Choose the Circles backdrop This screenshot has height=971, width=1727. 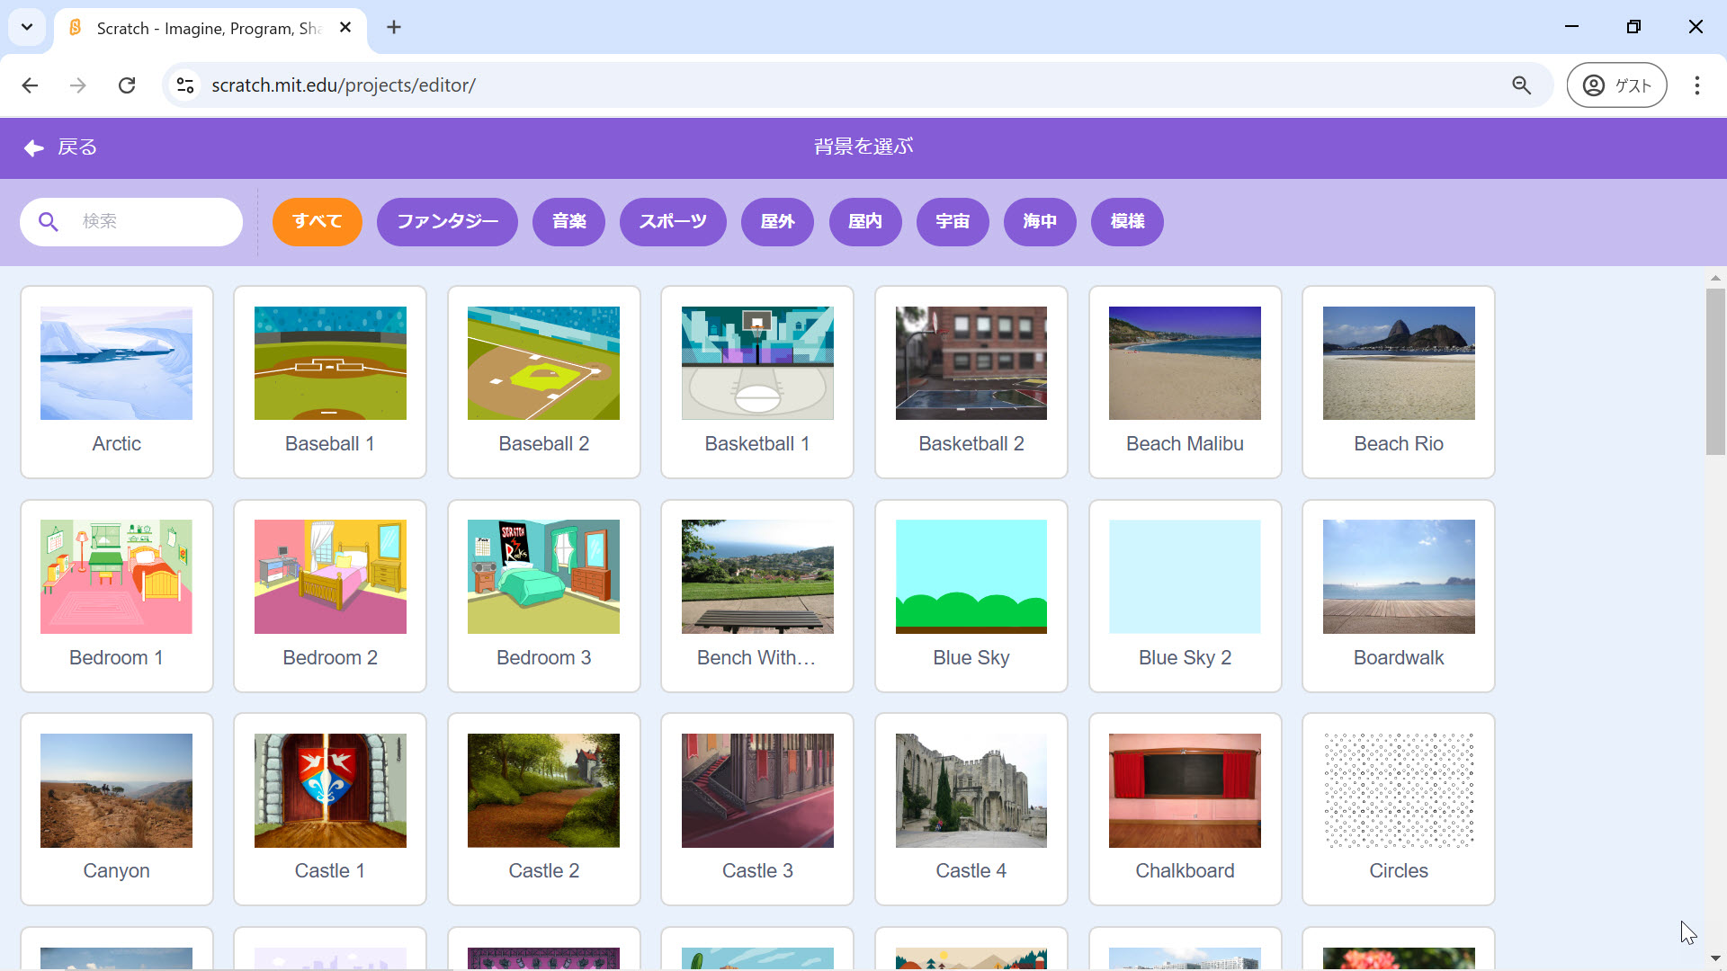click(x=1399, y=809)
